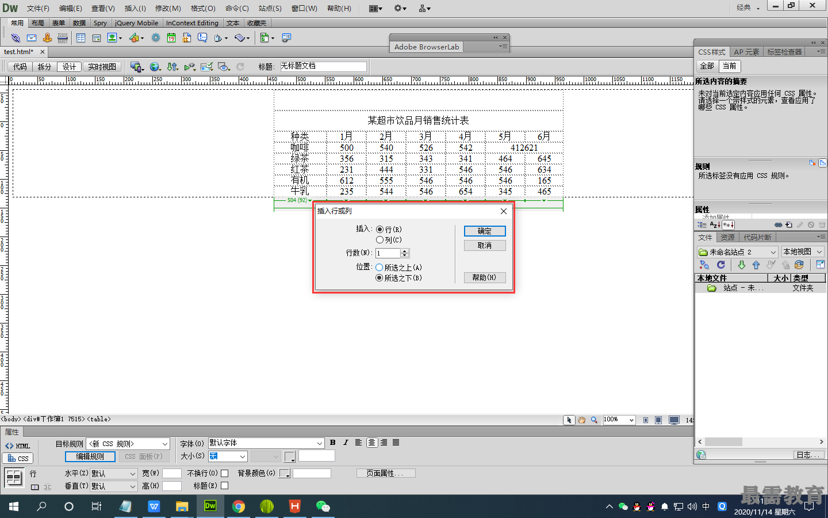Image resolution: width=828 pixels, height=518 pixels.
Task: Select the 行(R) radio button
Action: pos(379,229)
